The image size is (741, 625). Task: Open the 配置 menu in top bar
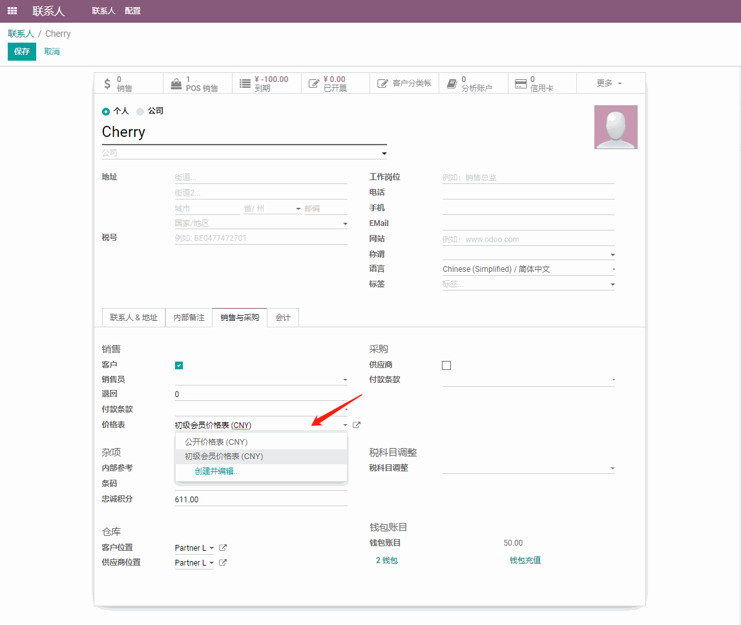click(132, 11)
